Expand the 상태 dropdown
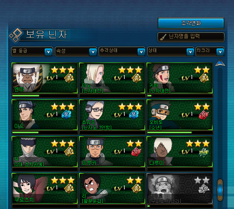234x209 pixels. tap(171, 52)
